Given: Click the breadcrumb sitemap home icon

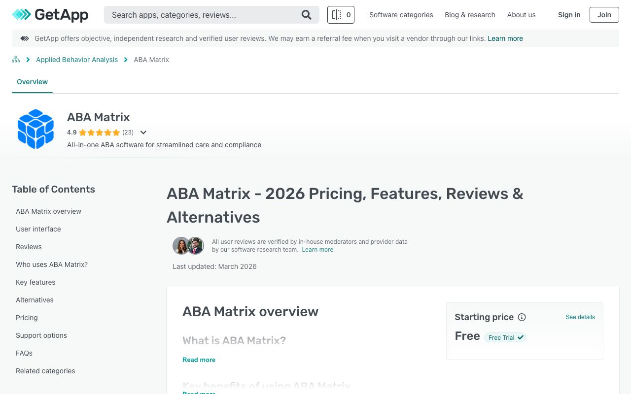Looking at the screenshot, I should (x=16, y=60).
